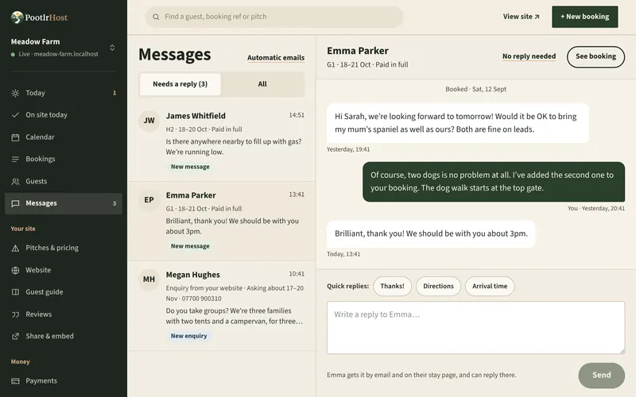This screenshot has width=636, height=397.
Task: Click the Website globe icon
Action: pos(15,270)
